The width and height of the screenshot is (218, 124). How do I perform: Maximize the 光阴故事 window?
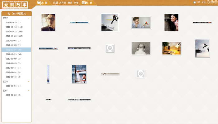point(212,2)
